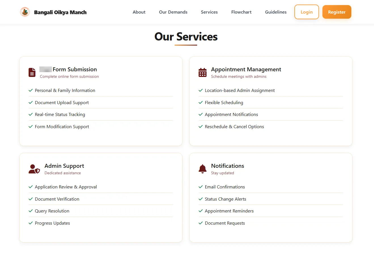Click the Our Services page heading

pyautogui.click(x=186, y=37)
